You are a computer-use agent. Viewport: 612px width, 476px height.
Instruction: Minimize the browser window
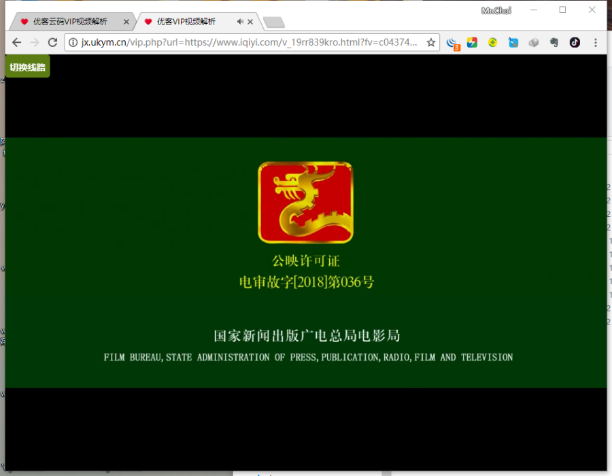(x=534, y=10)
